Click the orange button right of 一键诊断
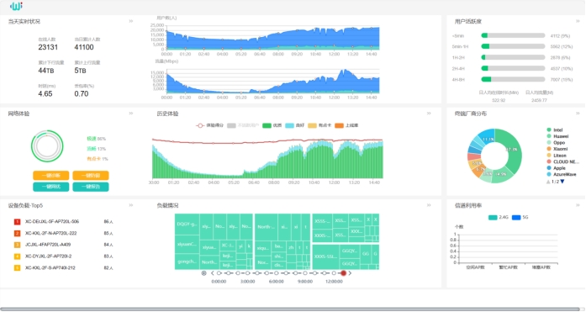 coord(91,175)
